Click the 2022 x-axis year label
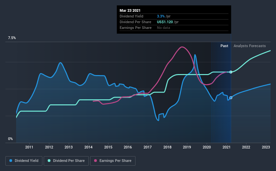Viewport: 276px width, 171px height. pyautogui.click(x=246, y=147)
